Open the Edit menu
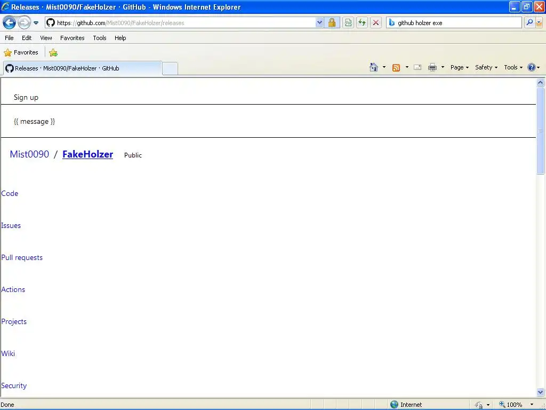This screenshot has height=410, width=546. (27, 38)
